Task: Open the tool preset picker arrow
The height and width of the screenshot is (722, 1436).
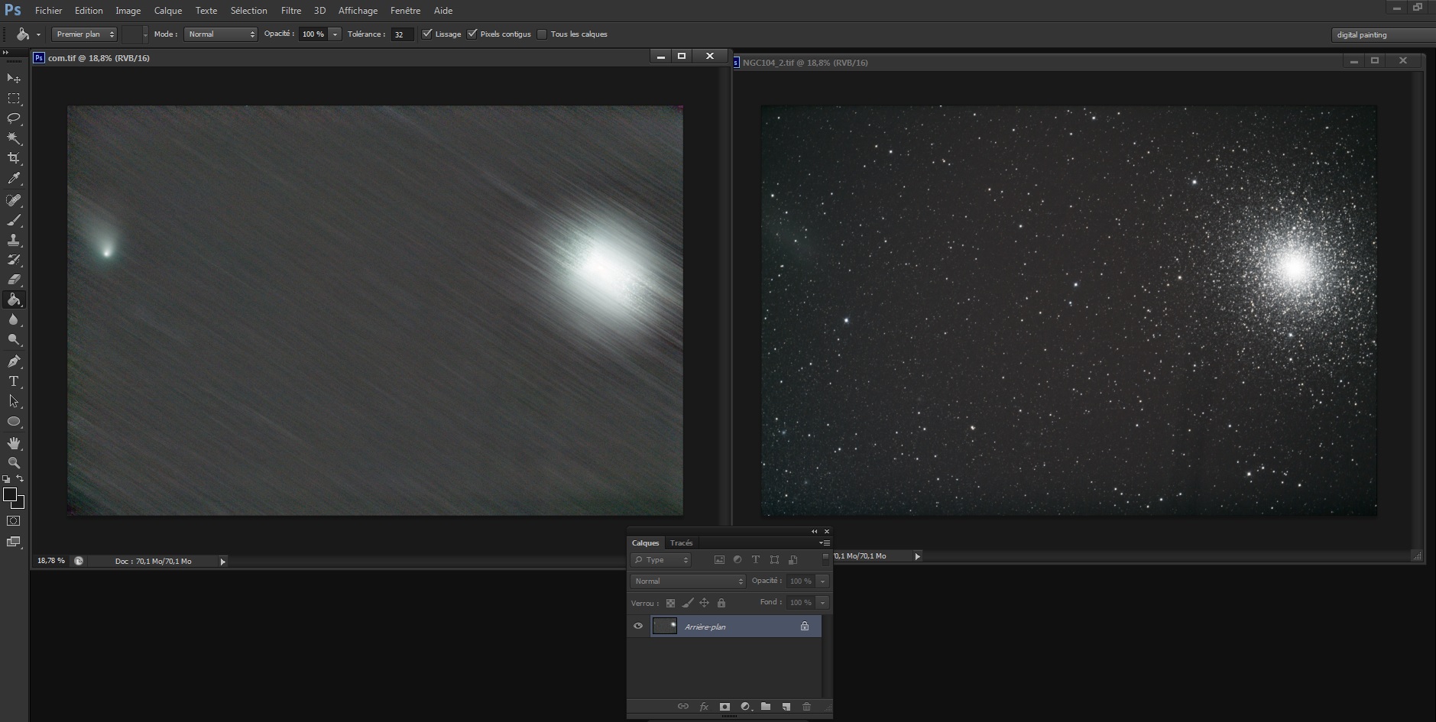Action: pyautogui.click(x=38, y=34)
